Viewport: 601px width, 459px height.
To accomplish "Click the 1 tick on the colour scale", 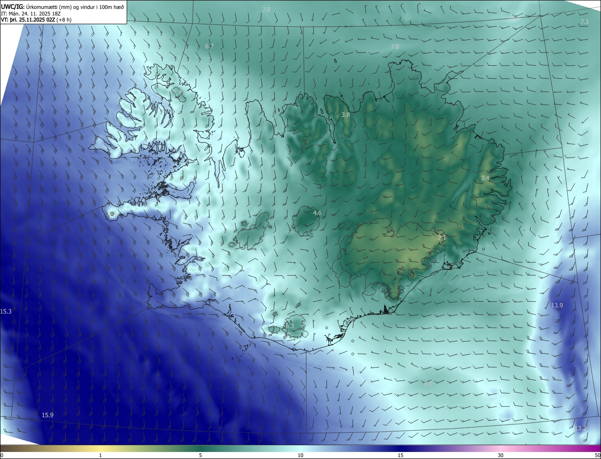I will tap(100, 455).
